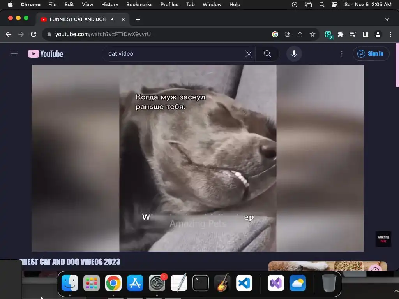This screenshot has width=399, height=299.
Task: Open Terminal from the Dock
Action: pyautogui.click(x=201, y=283)
